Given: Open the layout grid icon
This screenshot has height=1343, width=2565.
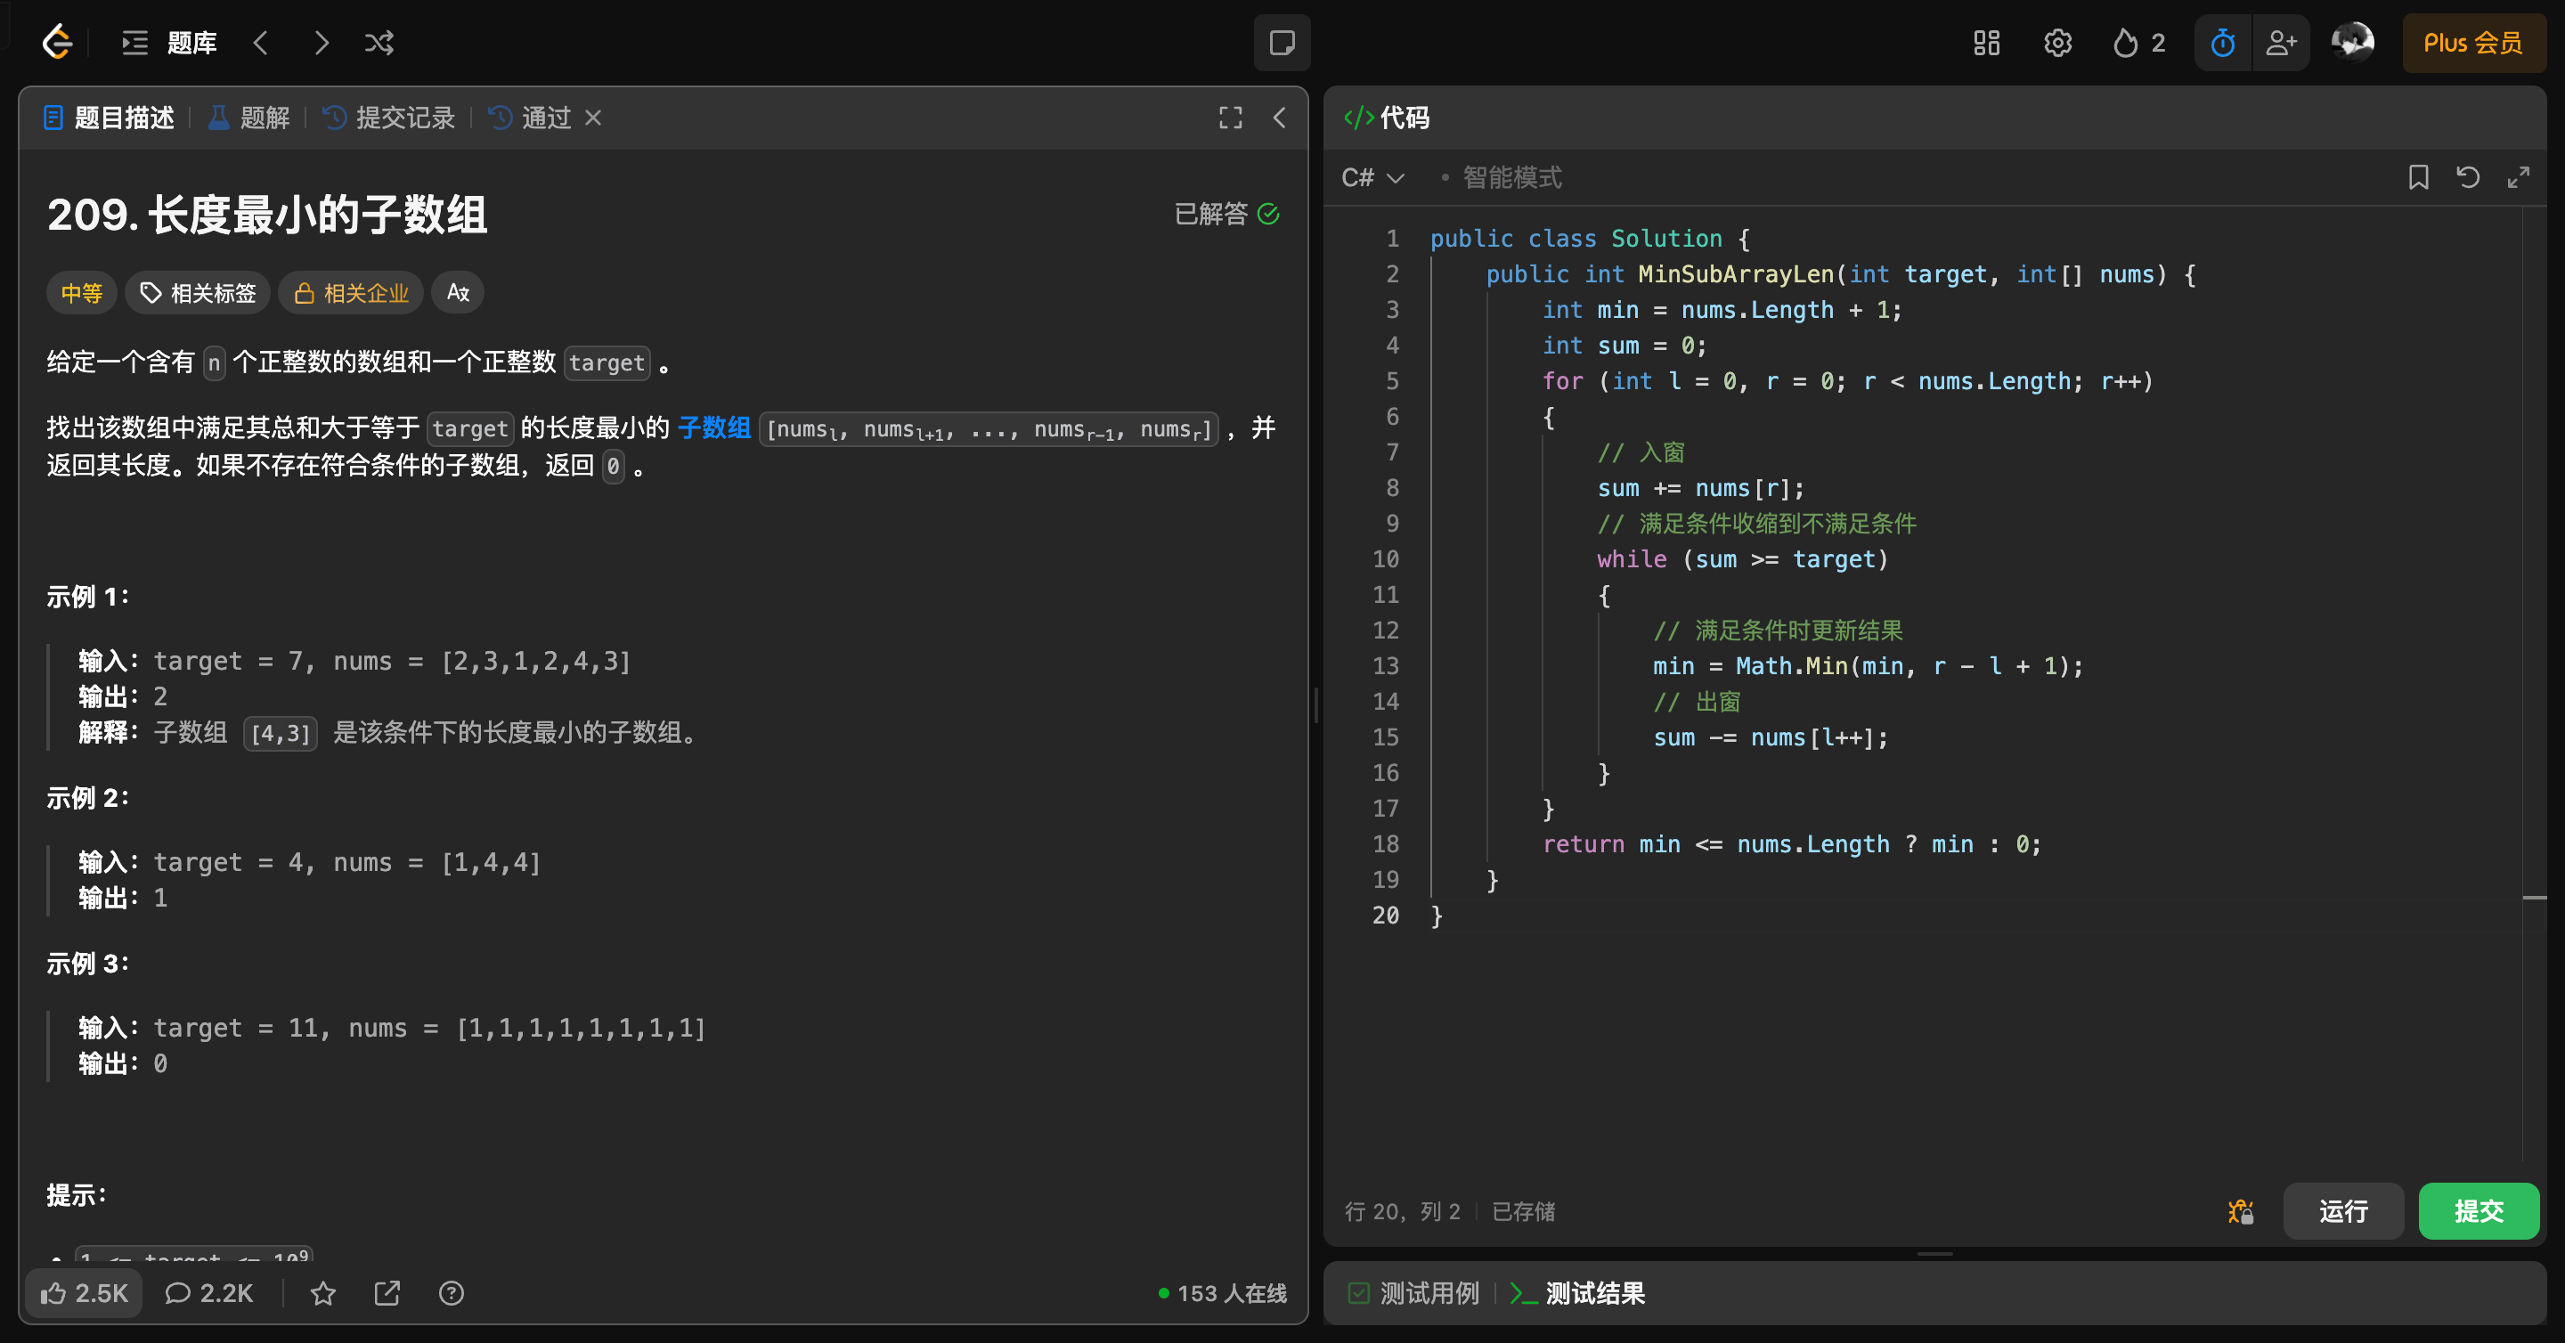Looking at the screenshot, I should [1986, 43].
